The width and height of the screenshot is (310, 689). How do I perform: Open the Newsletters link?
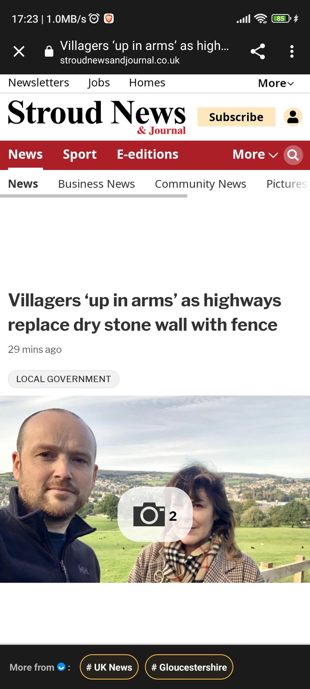(39, 83)
